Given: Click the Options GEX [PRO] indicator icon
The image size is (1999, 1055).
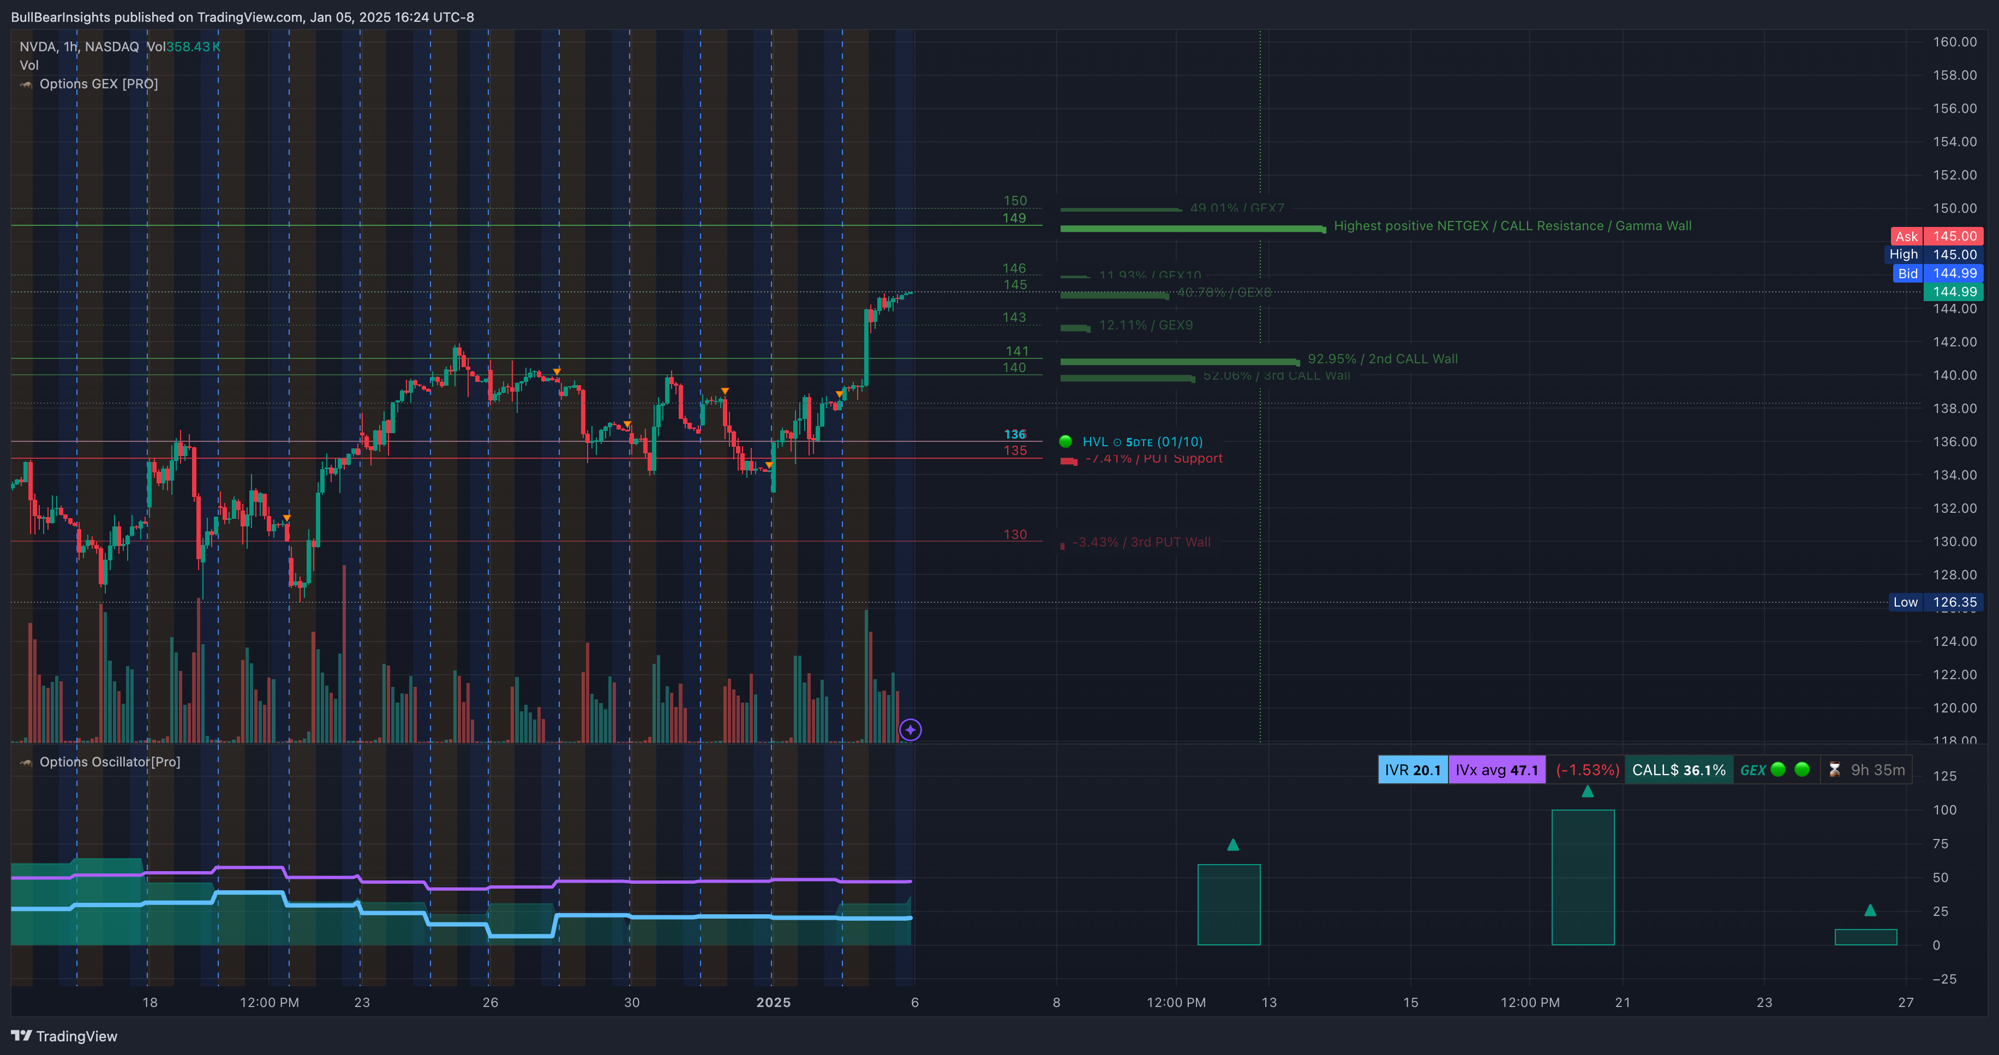Looking at the screenshot, I should point(26,85).
